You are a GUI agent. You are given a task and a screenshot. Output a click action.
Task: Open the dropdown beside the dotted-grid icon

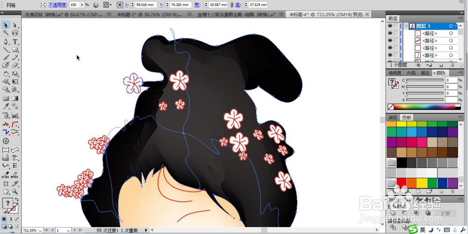pos(111,5)
